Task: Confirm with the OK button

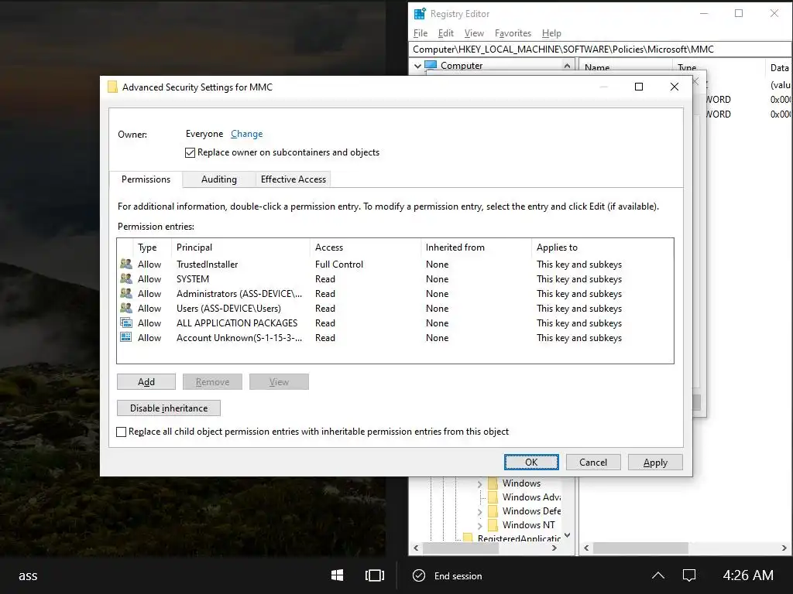Action: [531, 463]
